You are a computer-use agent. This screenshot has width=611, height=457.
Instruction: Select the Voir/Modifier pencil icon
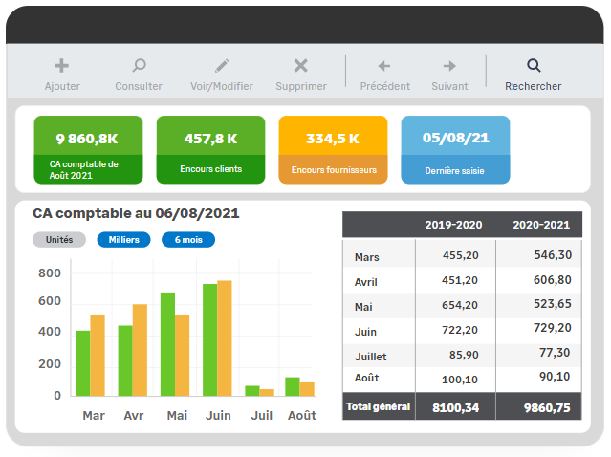point(222,66)
